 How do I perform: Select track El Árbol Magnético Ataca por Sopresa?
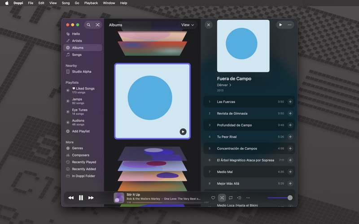(249, 160)
